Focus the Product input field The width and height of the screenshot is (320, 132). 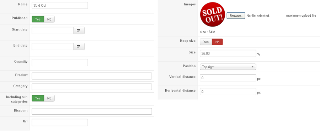tap(92, 76)
